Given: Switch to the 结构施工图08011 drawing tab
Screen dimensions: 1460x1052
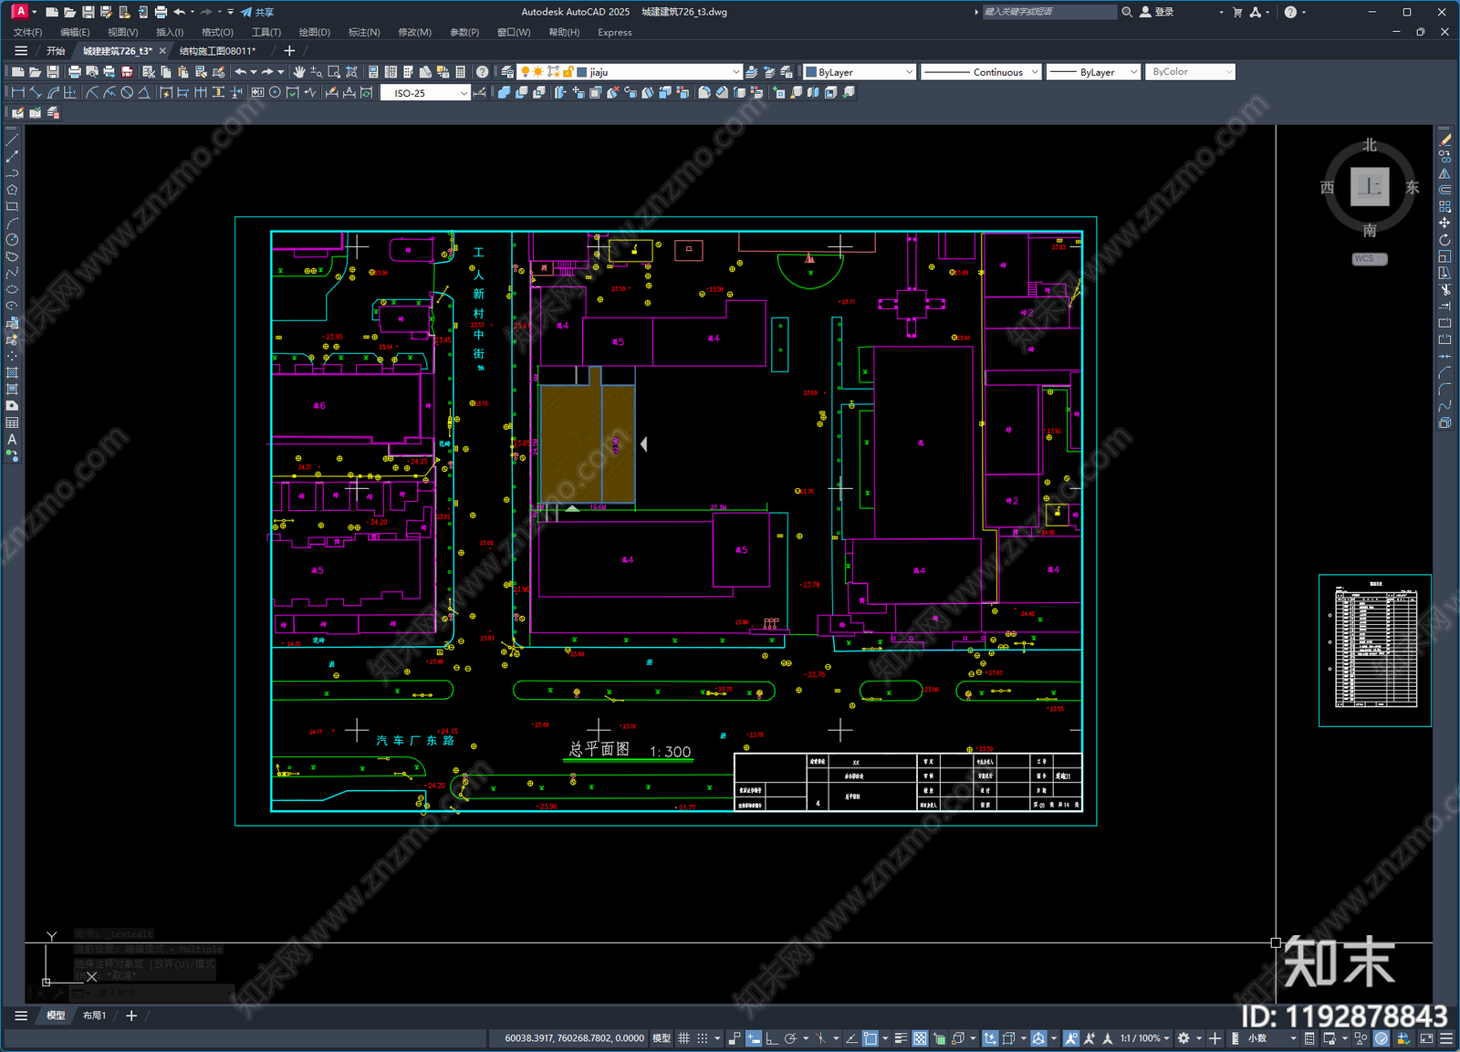Looking at the screenshot, I should point(217,51).
